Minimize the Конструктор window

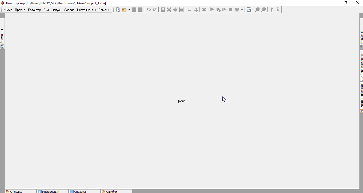tap(333, 3)
